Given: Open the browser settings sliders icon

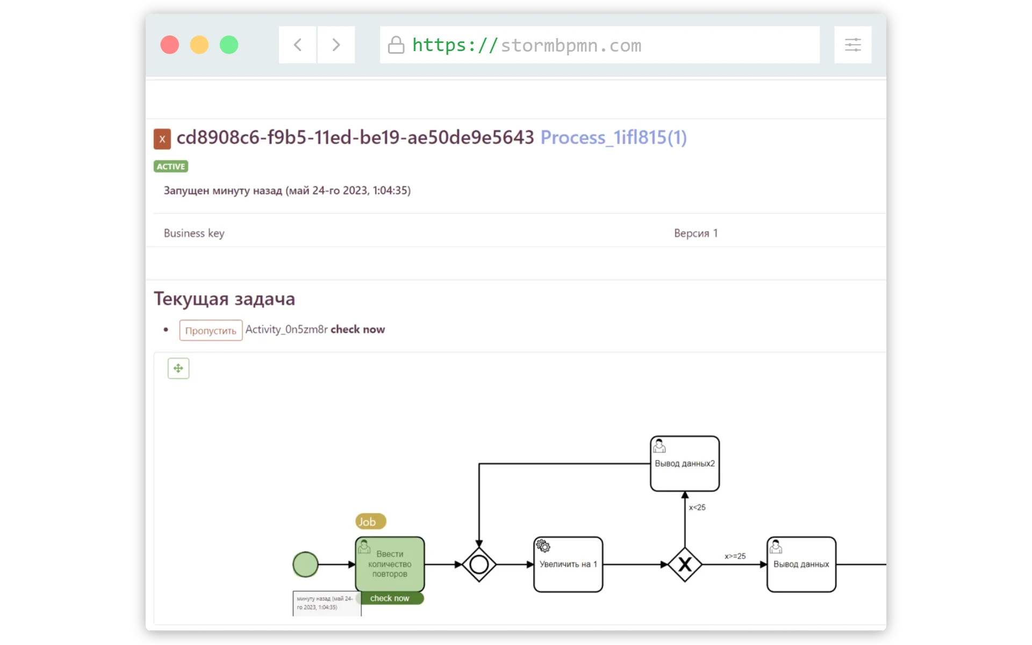Looking at the screenshot, I should tap(852, 45).
